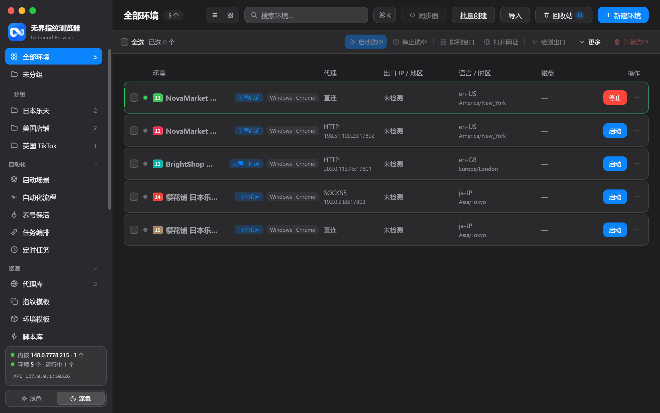
Task: Open 自动化流程 in sidebar
Action: (x=53, y=197)
